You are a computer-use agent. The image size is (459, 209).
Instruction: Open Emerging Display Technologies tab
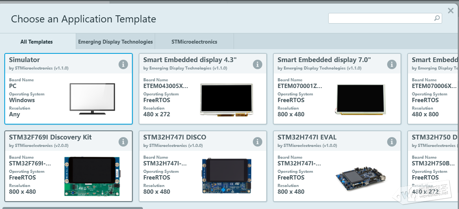tap(115, 42)
